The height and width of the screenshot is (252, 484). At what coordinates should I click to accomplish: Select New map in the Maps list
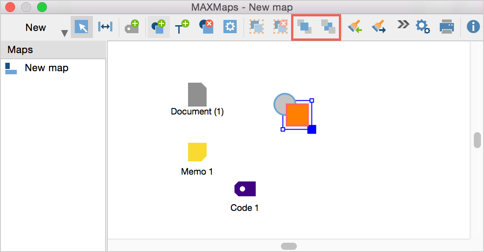46,68
